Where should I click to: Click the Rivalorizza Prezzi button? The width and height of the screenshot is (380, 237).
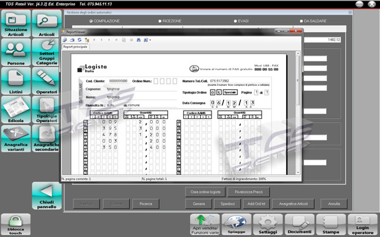tap(249, 192)
